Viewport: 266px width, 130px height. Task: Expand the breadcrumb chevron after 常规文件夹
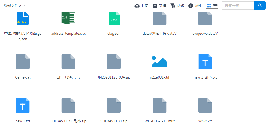coord(24,6)
